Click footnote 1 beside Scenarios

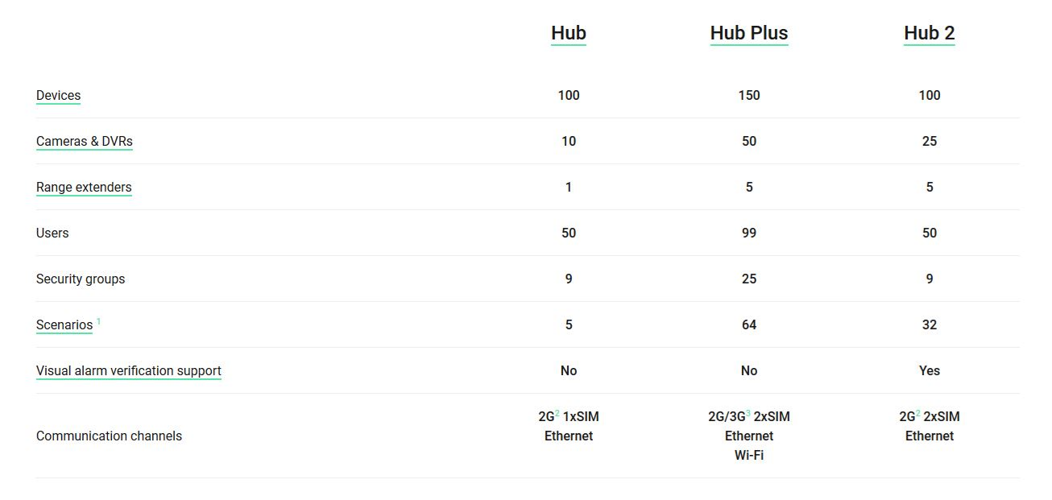coord(99,321)
